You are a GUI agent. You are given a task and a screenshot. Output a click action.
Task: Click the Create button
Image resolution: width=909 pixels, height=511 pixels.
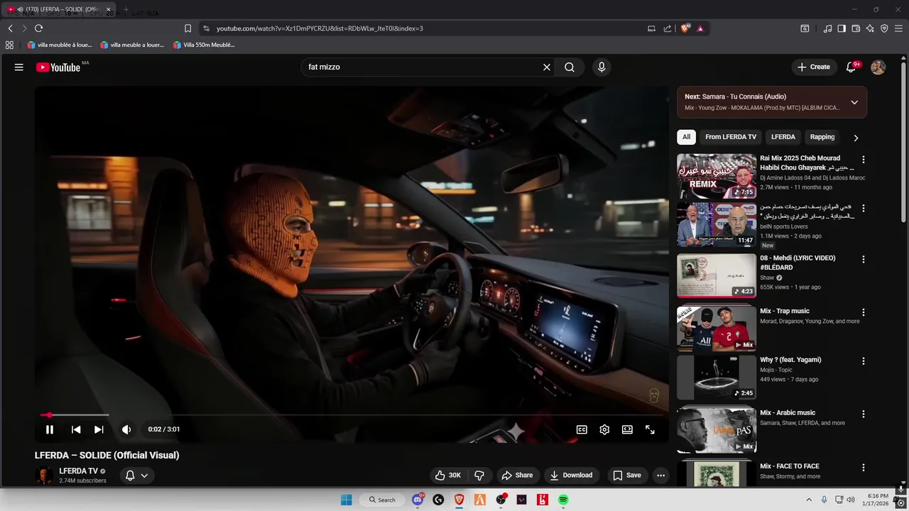(813, 67)
